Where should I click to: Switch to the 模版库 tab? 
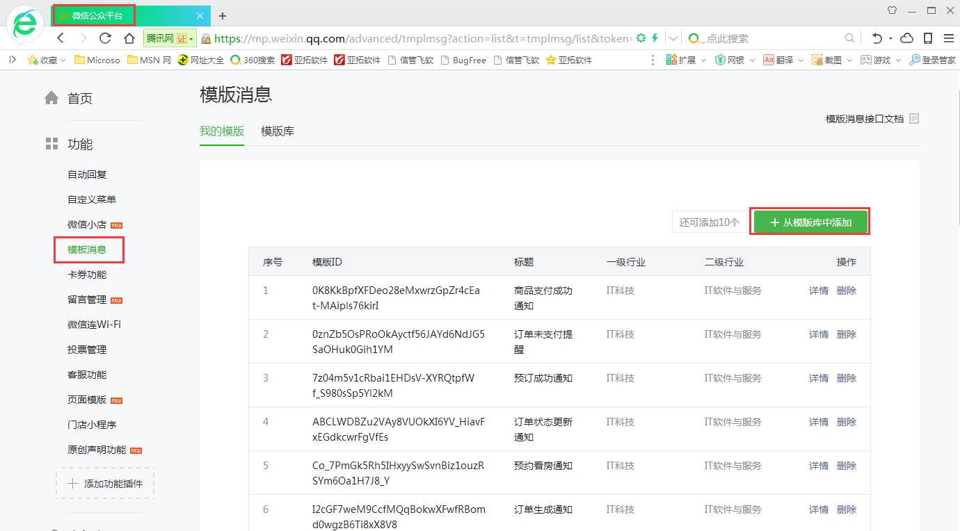pos(278,131)
